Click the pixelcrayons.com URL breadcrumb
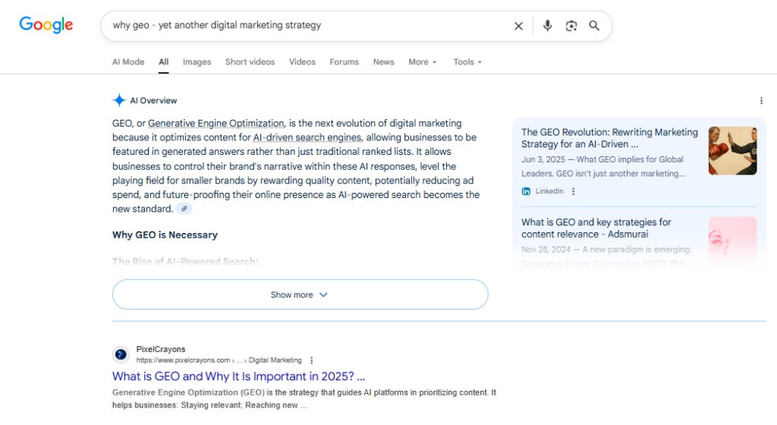777x425 pixels. coord(219,360)
